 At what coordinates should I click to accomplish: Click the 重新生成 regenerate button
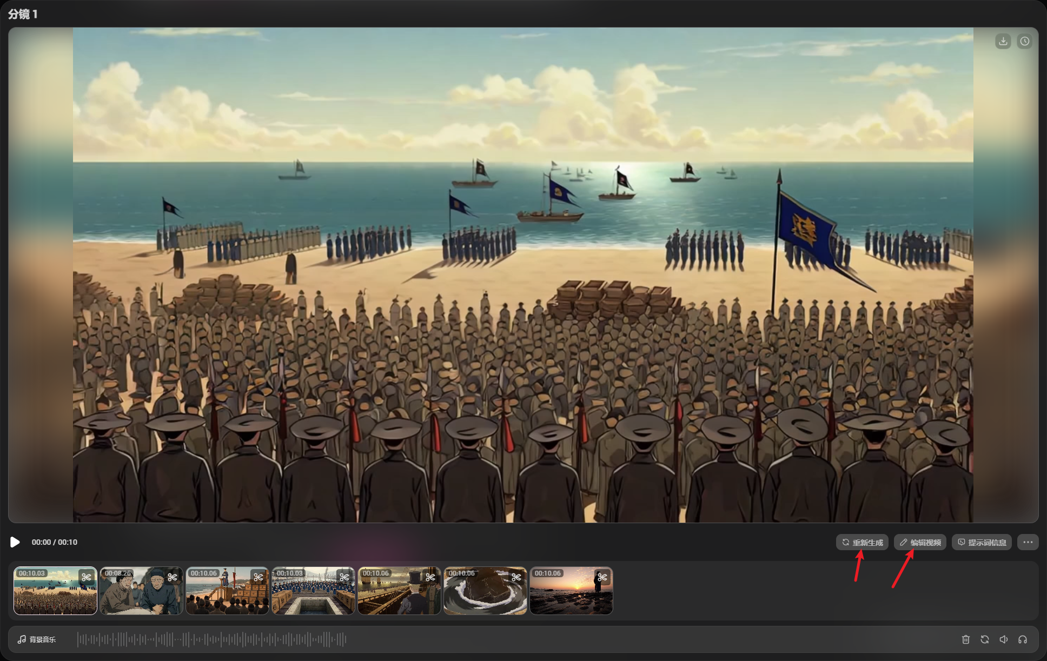point(862,542)
